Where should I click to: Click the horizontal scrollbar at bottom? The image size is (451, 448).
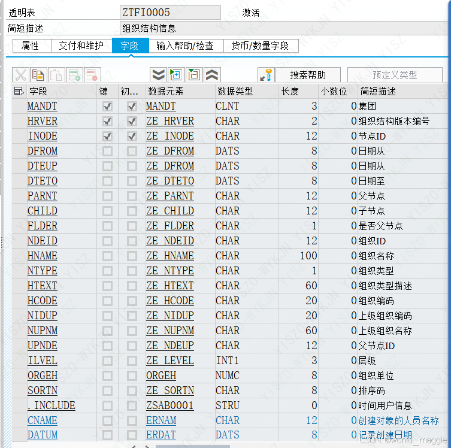coord(193,446)
